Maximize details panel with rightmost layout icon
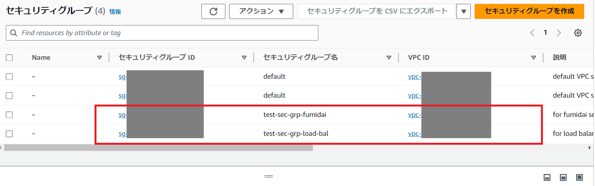Image resolution: width=595 pixels, height=186 pixels. (x=579, y=177)
